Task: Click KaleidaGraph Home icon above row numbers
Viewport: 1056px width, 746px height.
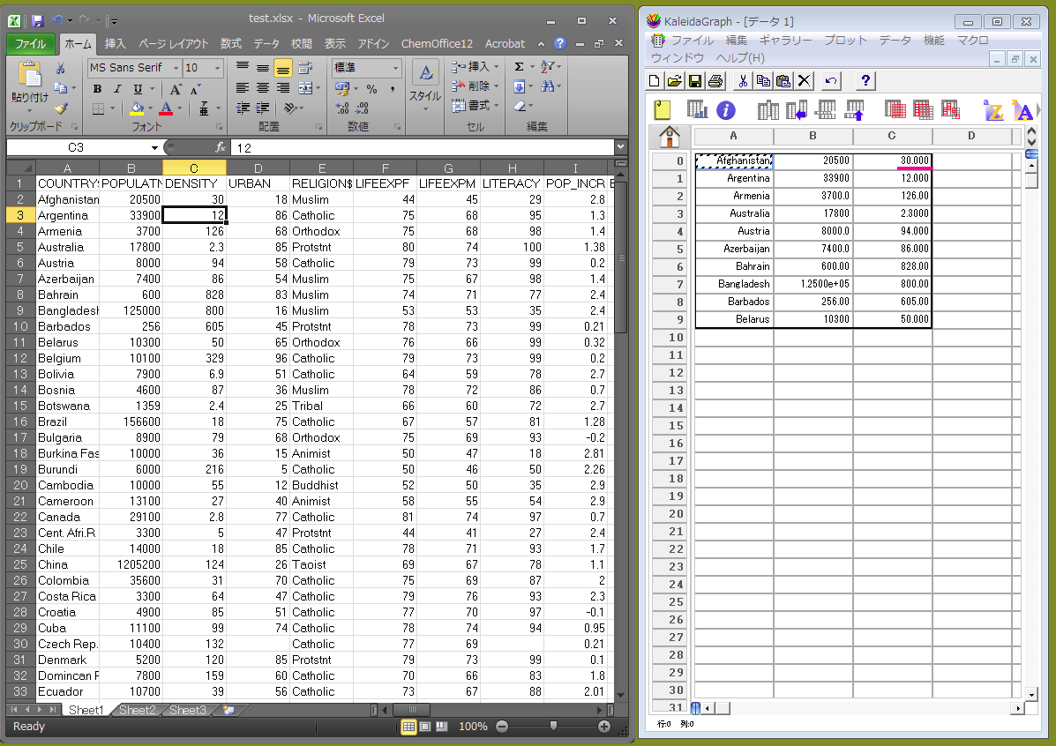Action: tap(669, 137)
